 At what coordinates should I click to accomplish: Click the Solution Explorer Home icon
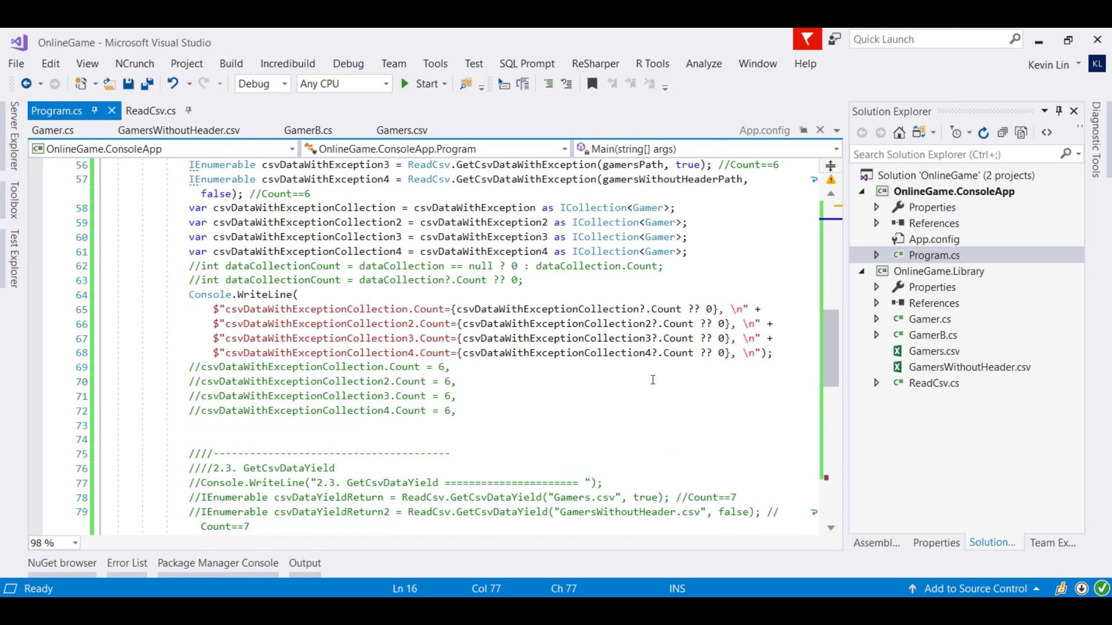click(x=899, y=133)
